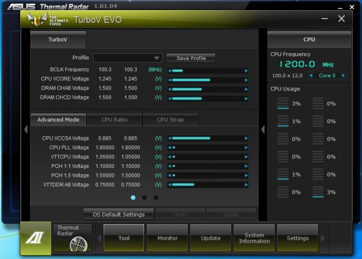Decrease CPU VCORE Voltage with left arrow

coord(169,80)
